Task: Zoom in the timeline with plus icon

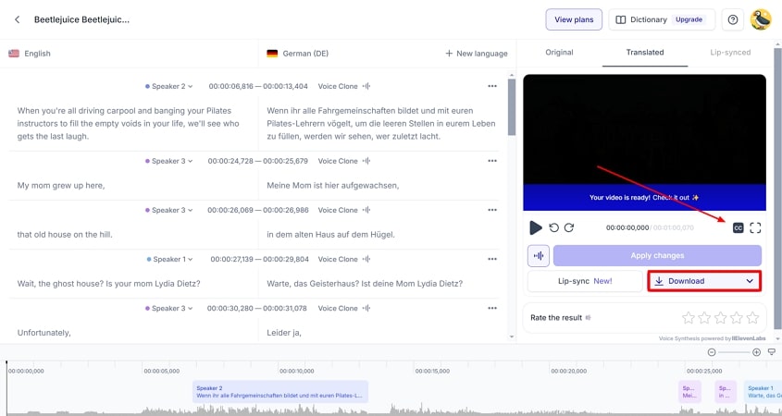Action: click(757, 352)
